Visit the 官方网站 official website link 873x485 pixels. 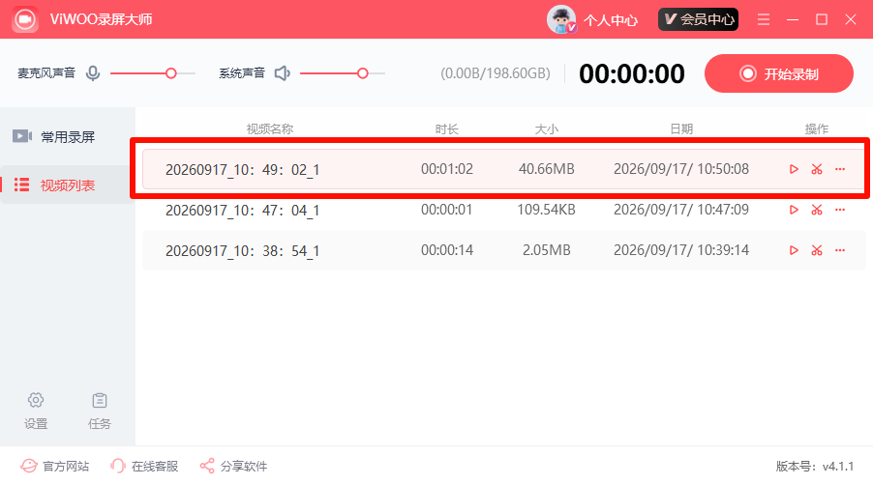tap(55, 466)
